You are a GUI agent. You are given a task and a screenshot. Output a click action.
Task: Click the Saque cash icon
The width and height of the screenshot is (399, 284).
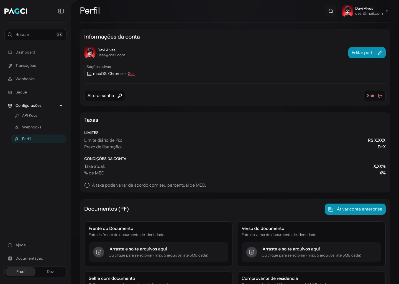point(10,92)
